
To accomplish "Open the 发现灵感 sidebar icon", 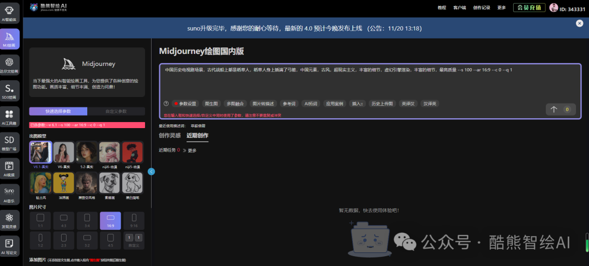I will 10,220.
